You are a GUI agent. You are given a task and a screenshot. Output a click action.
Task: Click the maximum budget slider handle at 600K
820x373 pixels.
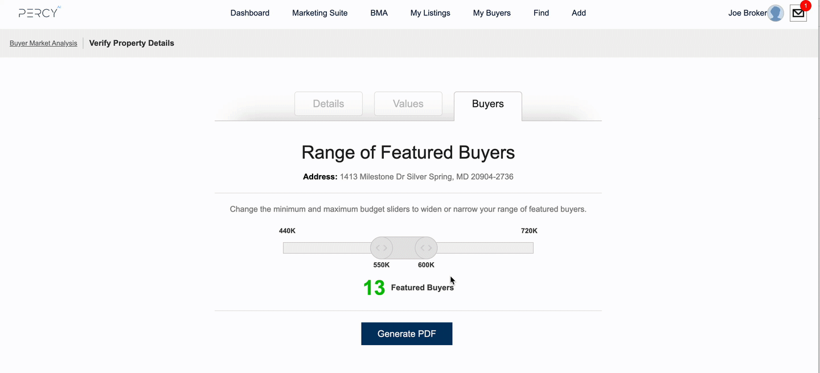[427, 248]
